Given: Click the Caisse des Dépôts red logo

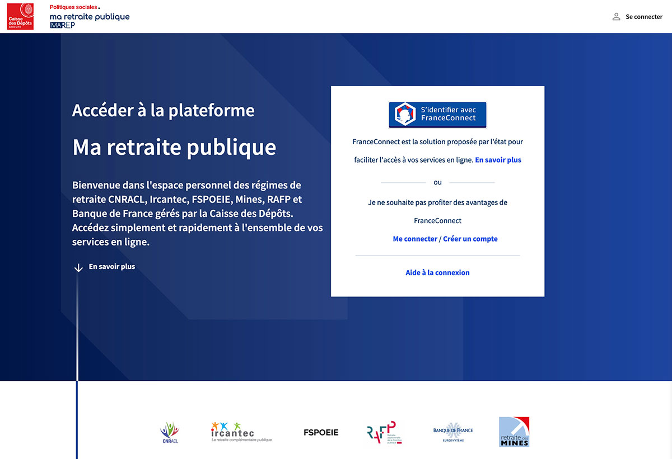Looking at the screenshot, I should coord(20,16).
